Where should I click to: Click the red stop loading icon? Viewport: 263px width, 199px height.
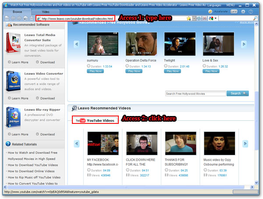pyautogui.click(x=205, y=18)
